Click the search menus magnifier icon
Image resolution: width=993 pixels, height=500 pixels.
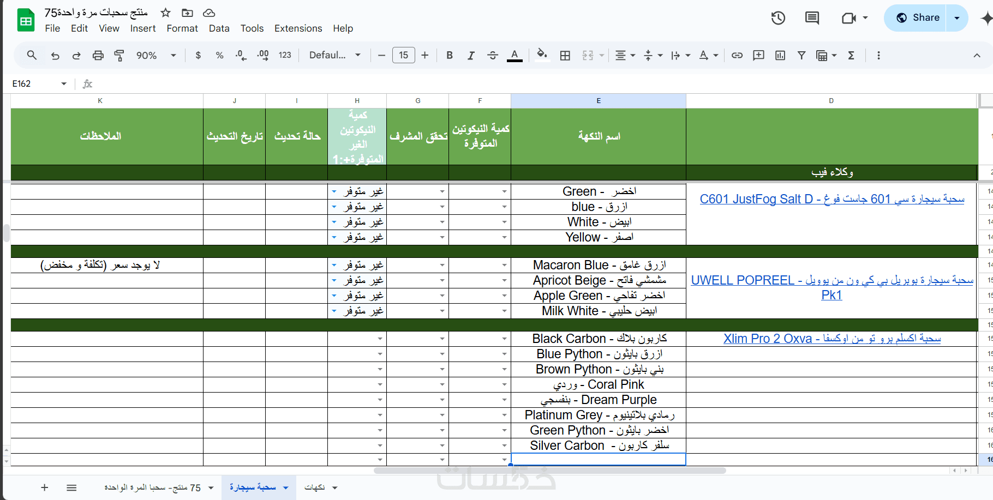[x=32, y=55]
